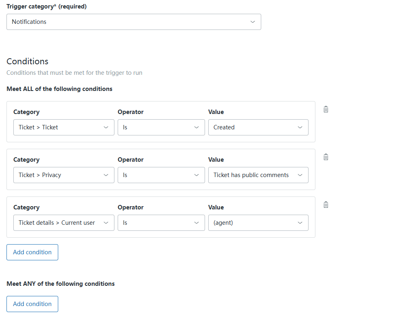Add condition under Meet ALL section
This screenshot has width=408, height=323.
click(x=32, y=252)
